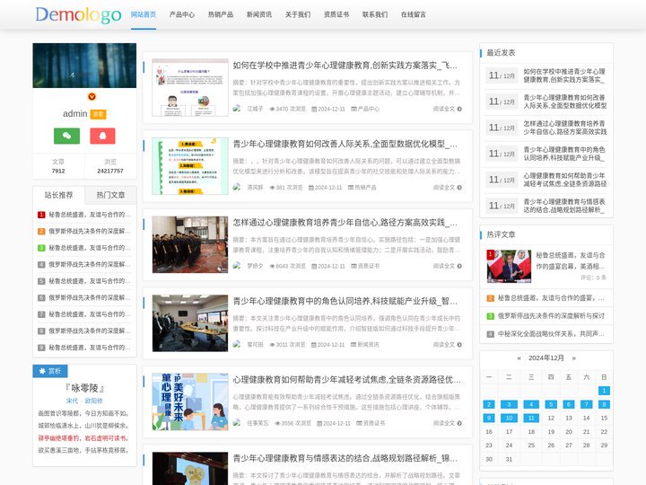Go to next month in calendar
Viewport: 646px width, 485px height.
pos(574,358)
